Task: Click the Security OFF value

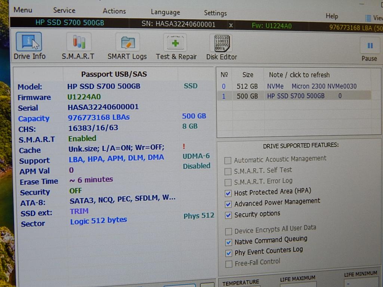Action: click(76, 191)
